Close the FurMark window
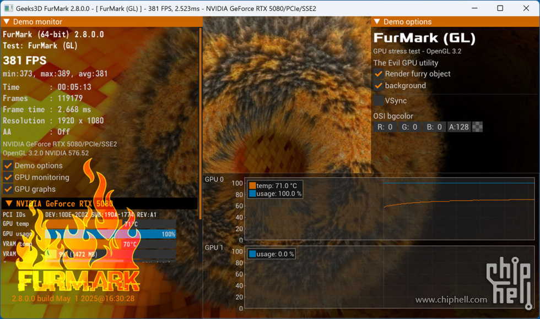 [x=525, y=8]
